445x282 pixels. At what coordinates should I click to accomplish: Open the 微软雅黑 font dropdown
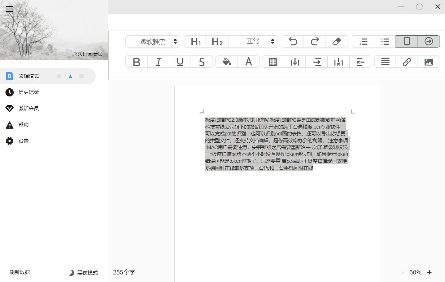pos(152,41)
